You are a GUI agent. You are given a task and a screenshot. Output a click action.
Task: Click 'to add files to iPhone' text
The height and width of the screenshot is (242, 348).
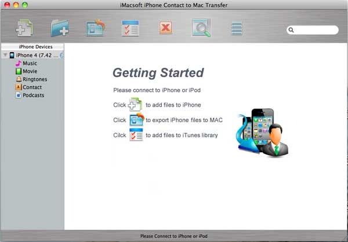click(173, 105)
